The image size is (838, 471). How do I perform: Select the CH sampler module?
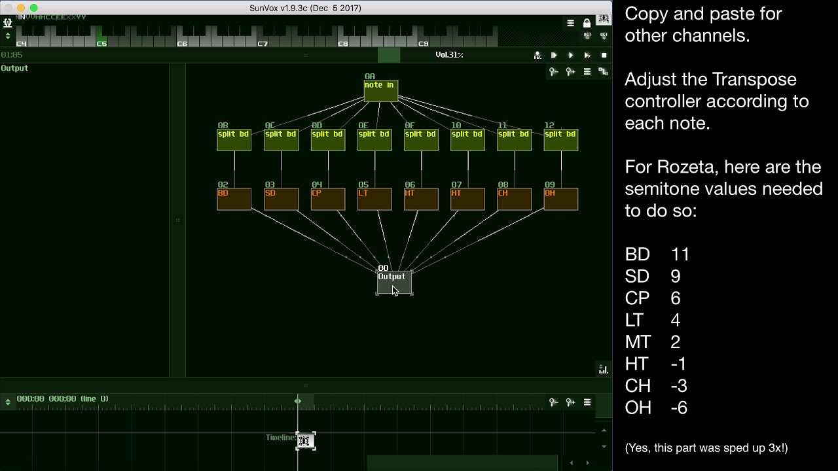pyautogui.click(x=514, y=200)
